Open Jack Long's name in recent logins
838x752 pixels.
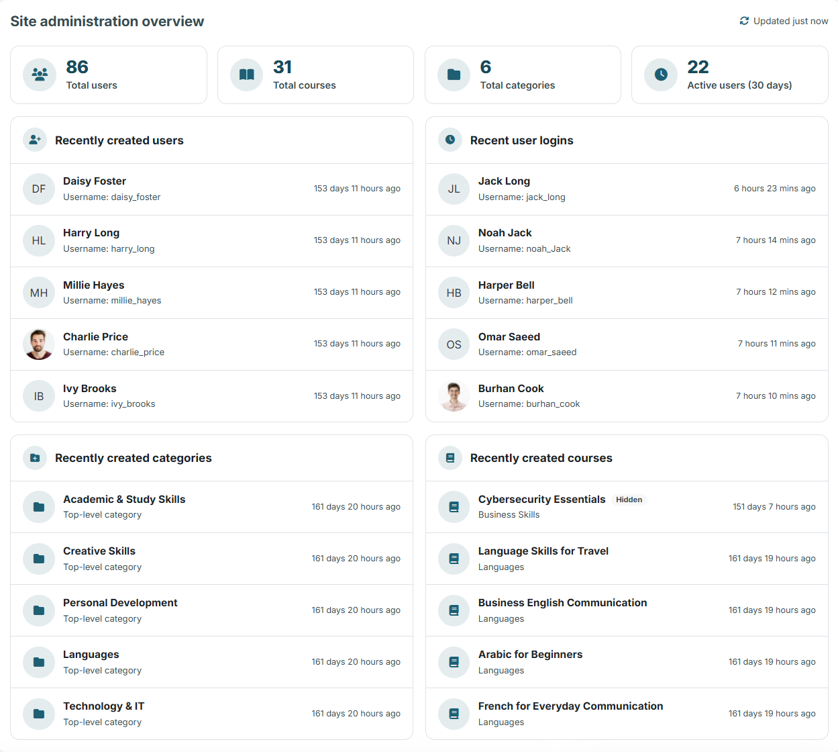click(504, 181)
